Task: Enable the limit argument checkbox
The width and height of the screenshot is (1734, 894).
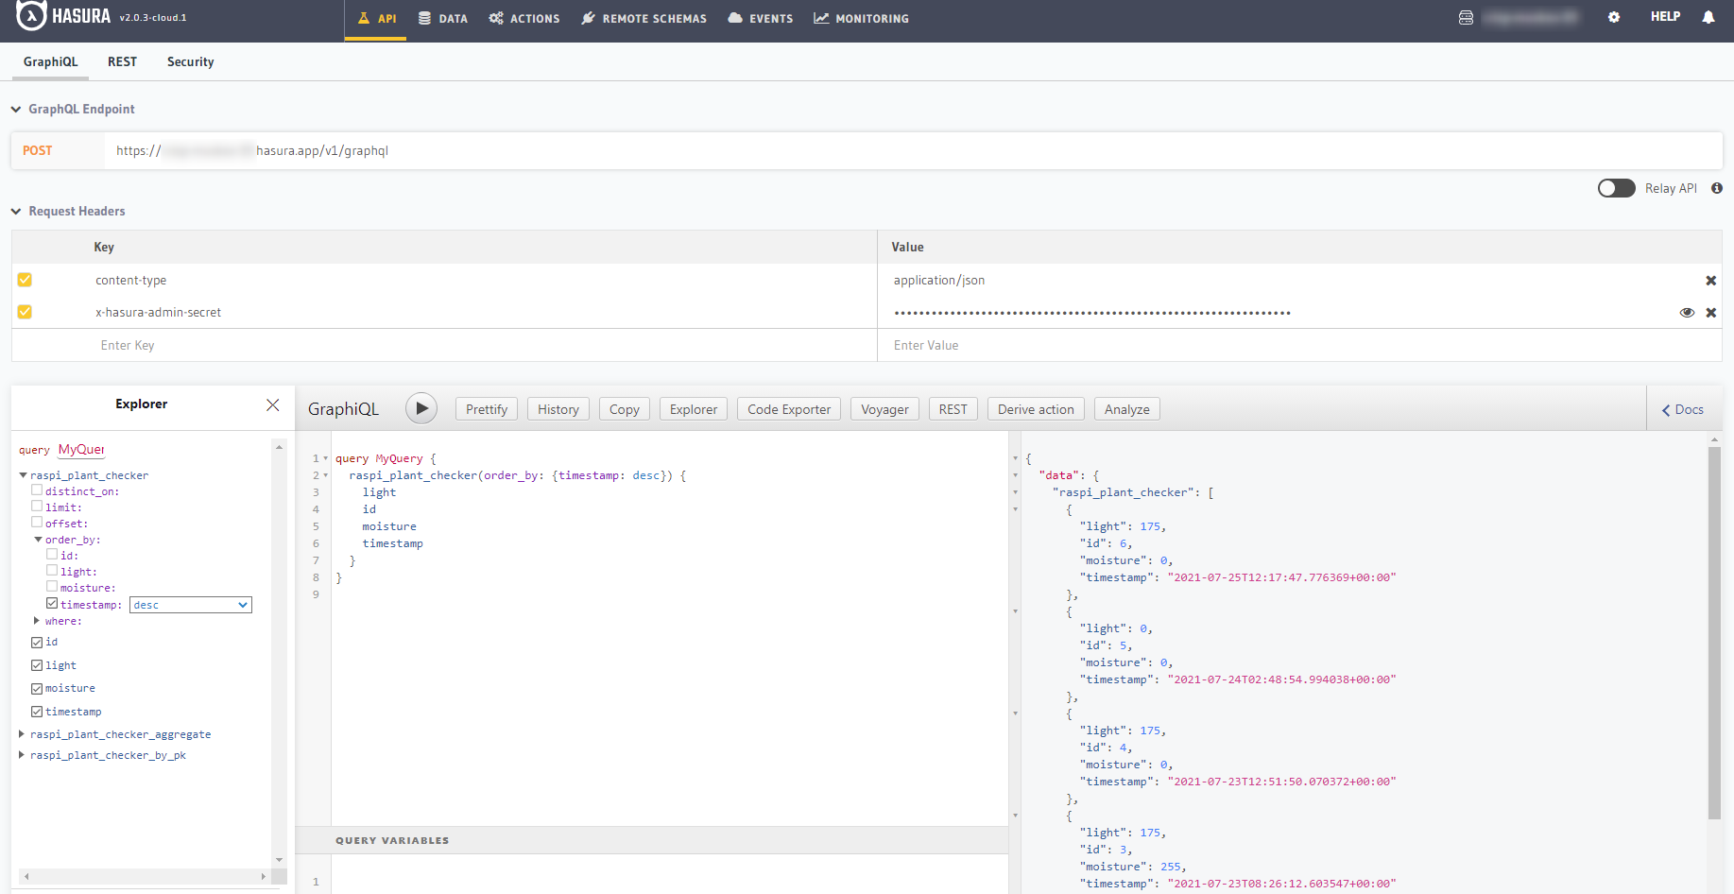Action: click(x=37, y=507)
